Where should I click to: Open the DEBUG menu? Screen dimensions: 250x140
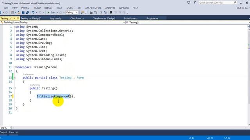pyautogui.click(x=48, y=8)
